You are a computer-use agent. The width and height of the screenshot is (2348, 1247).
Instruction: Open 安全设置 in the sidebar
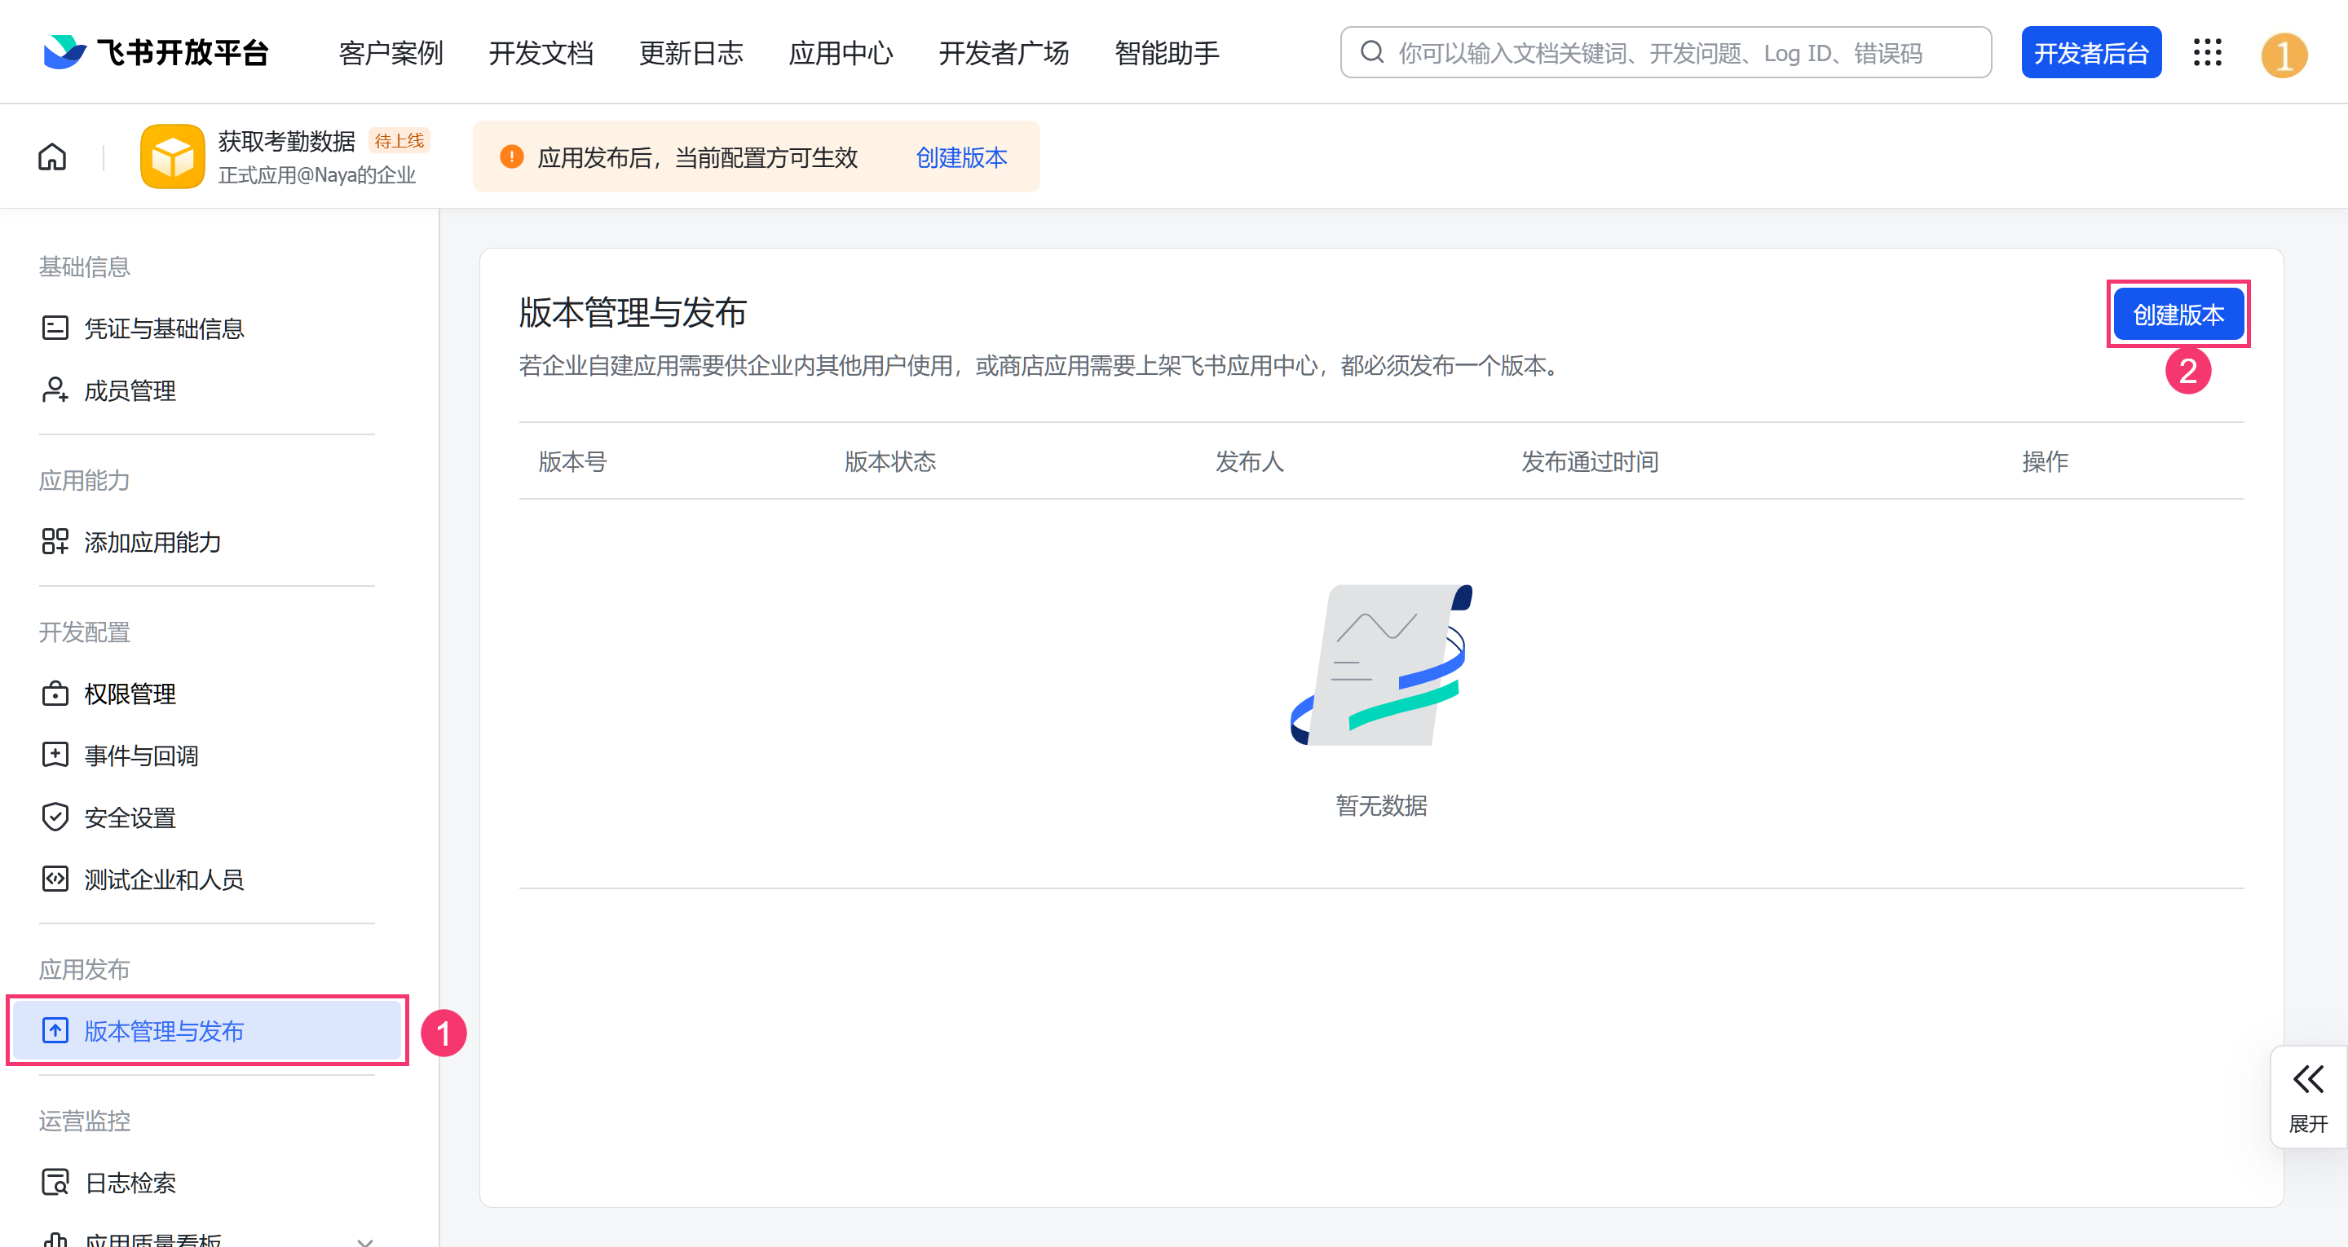(130, 817)
